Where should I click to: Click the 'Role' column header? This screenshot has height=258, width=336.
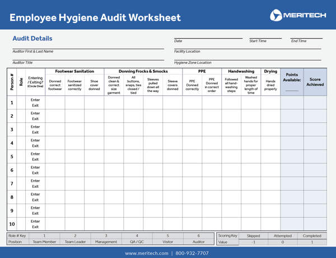(x=21, y=82)
